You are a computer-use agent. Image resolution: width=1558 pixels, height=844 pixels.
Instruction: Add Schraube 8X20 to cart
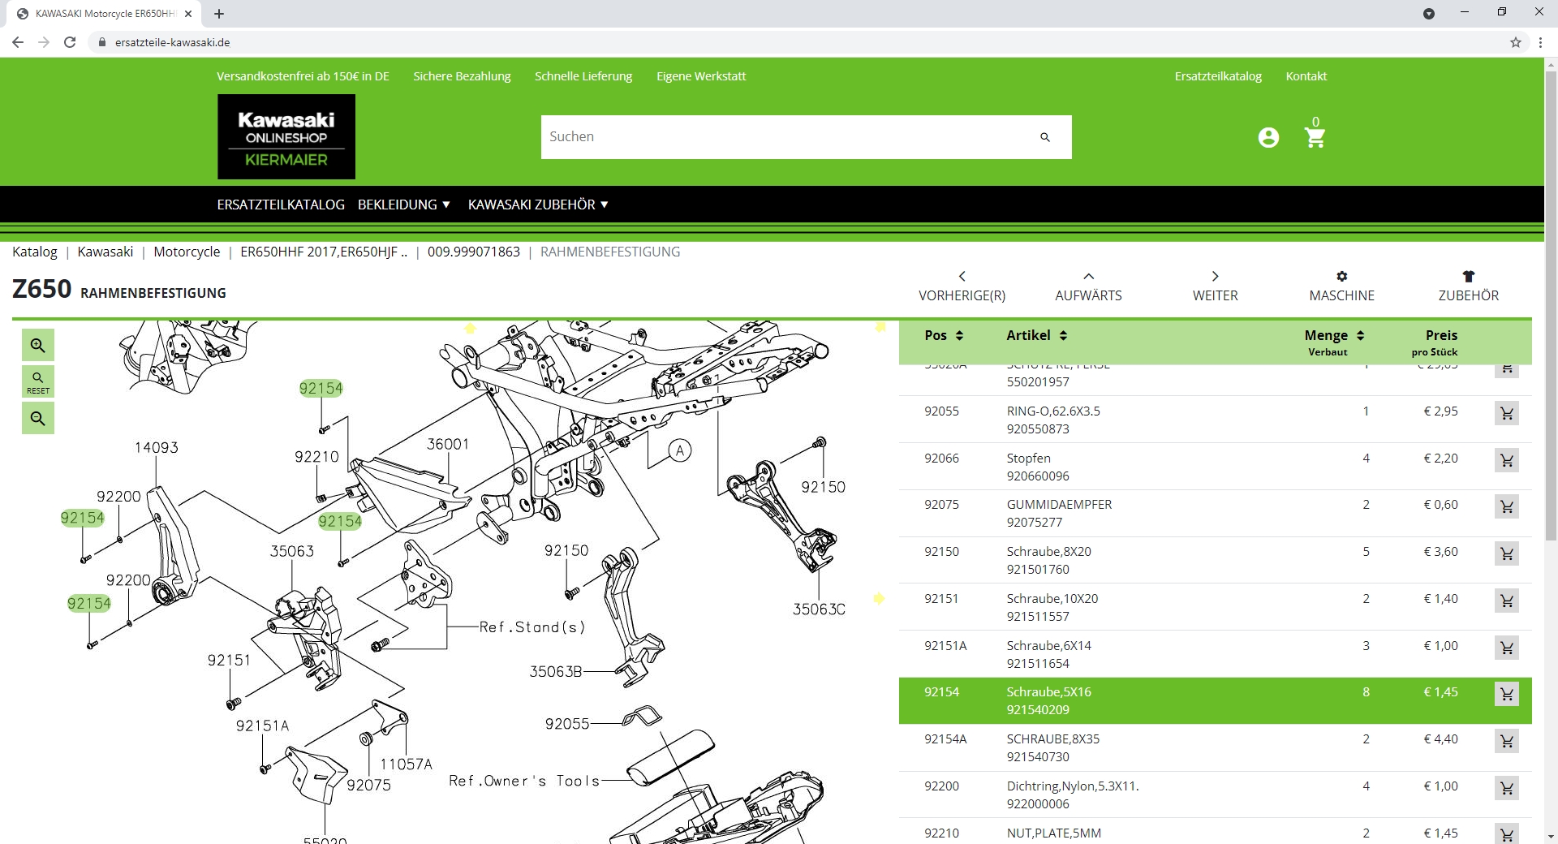tap(1507, 554)
